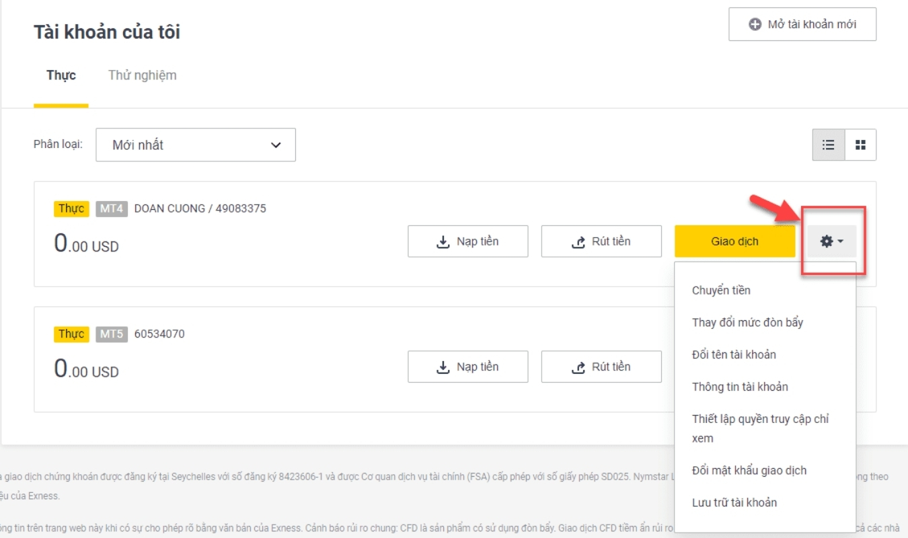Click Thực badge on MT5 account
Image resolution: width=908 pixels, height=538 pixels.
(71, 334)
